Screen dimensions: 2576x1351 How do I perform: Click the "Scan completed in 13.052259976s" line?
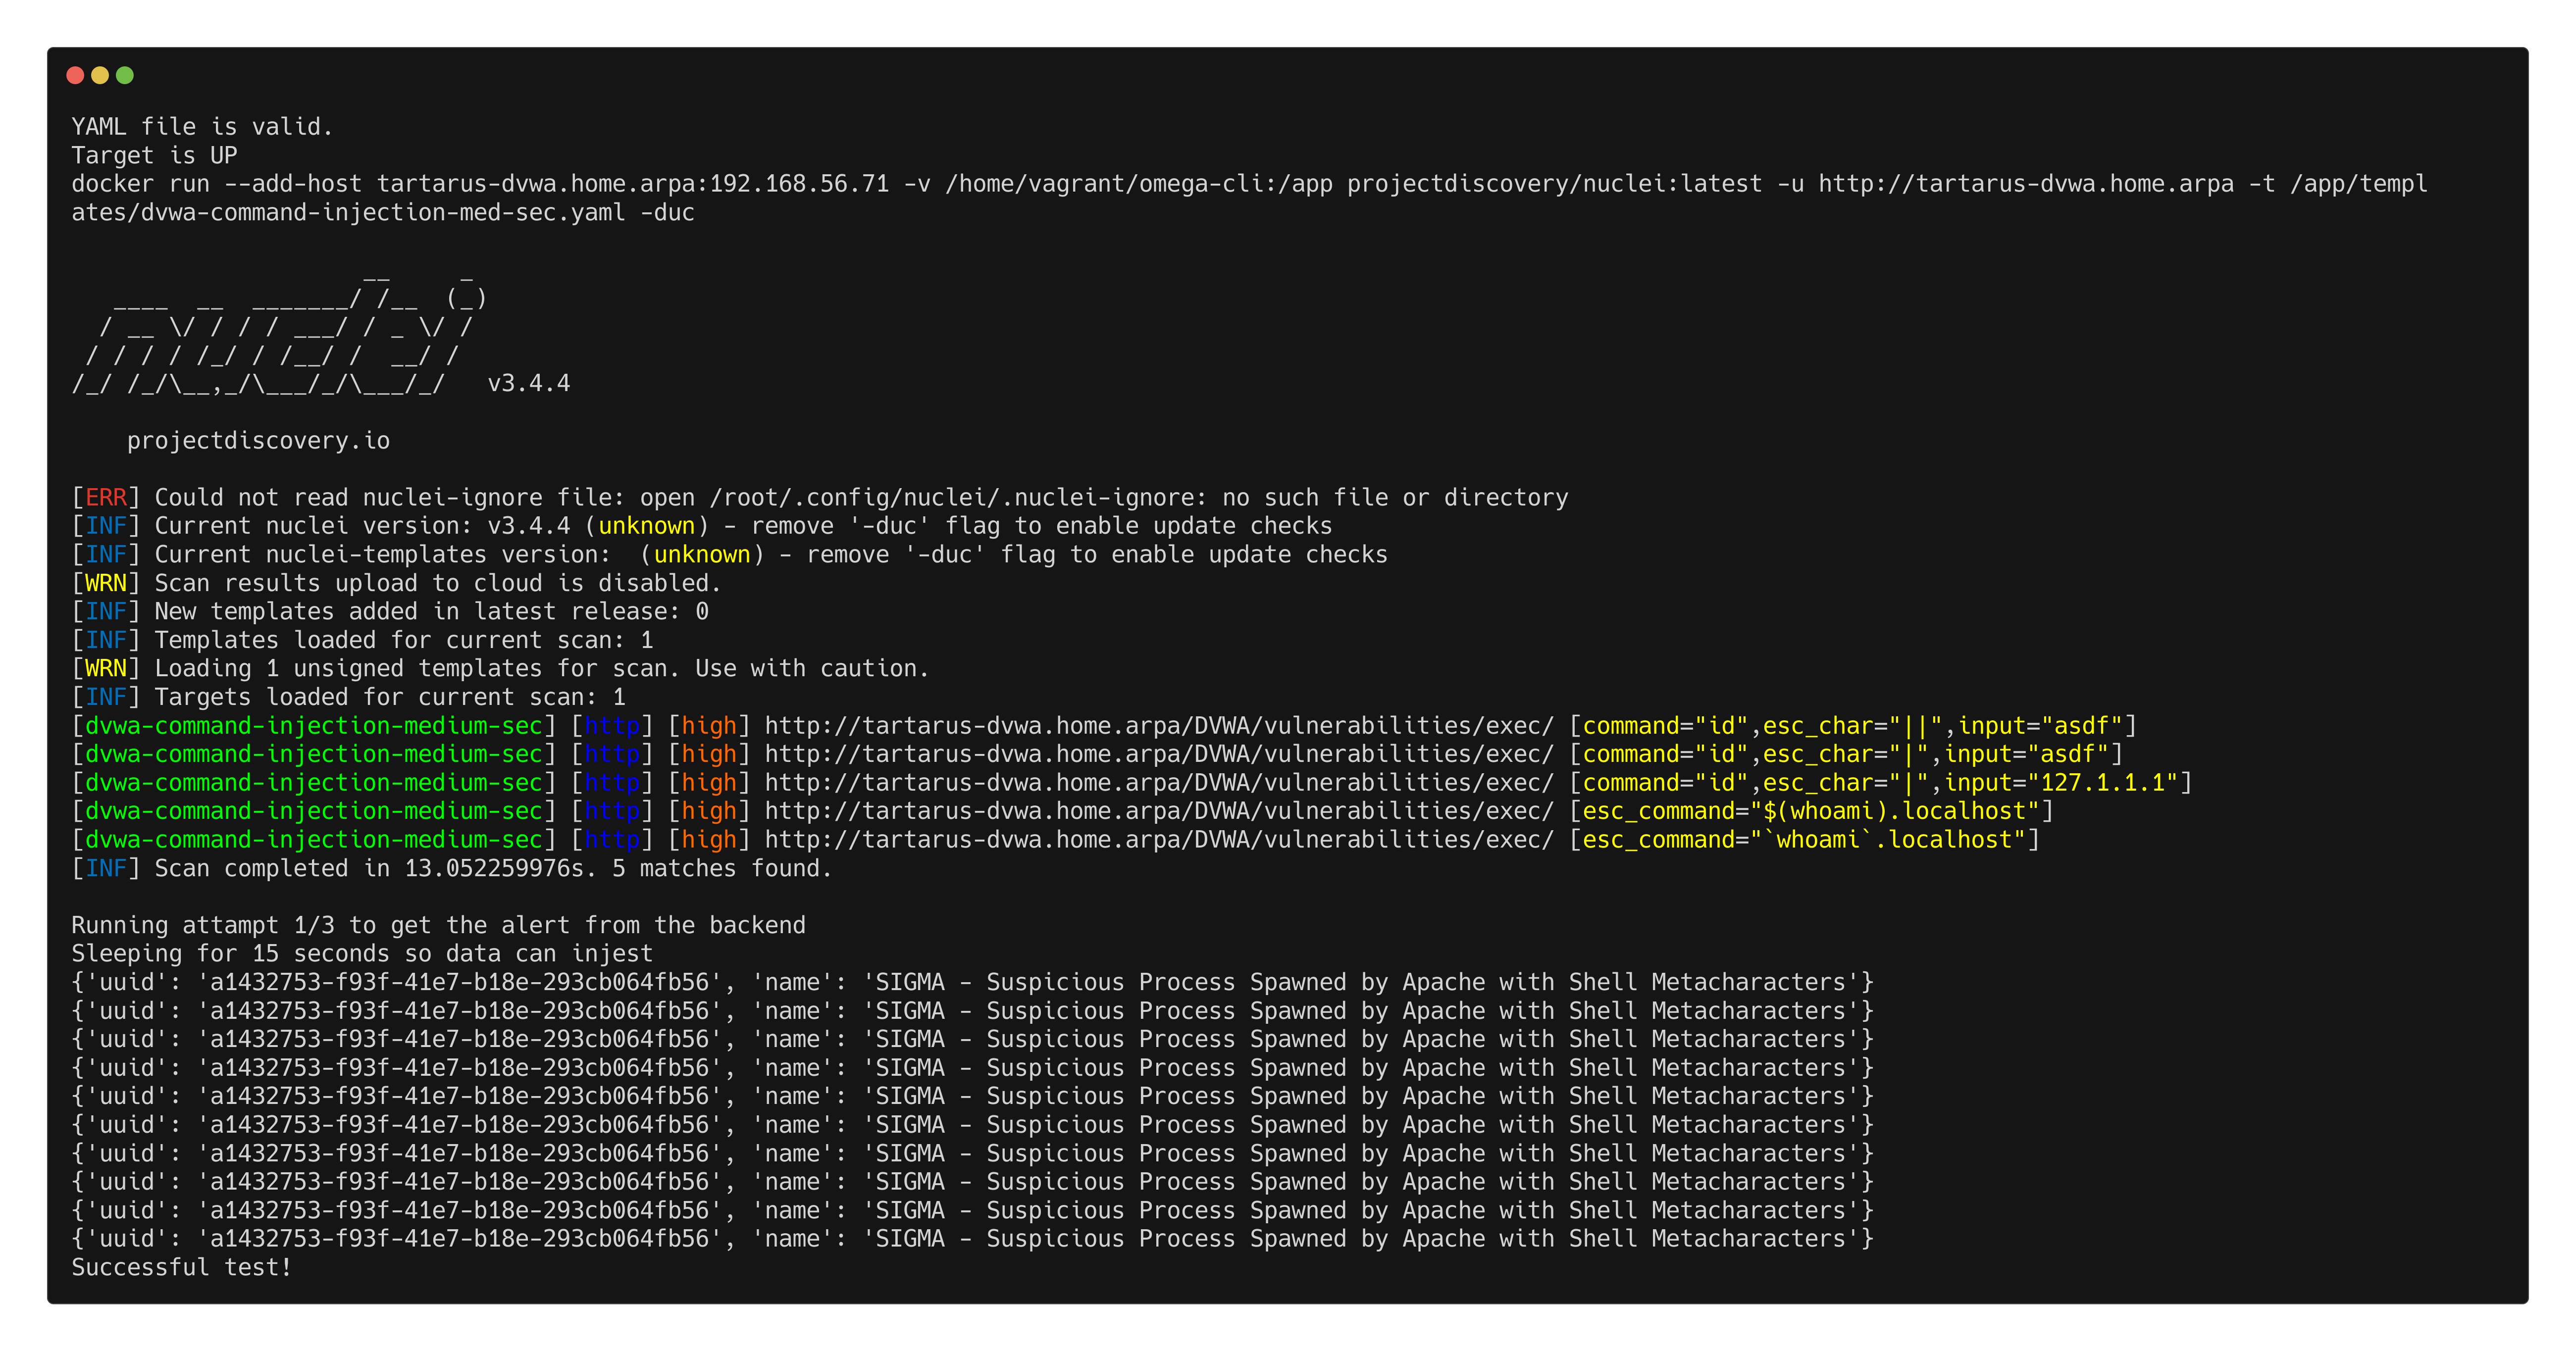pyautogui.click(x=451, y=869)
